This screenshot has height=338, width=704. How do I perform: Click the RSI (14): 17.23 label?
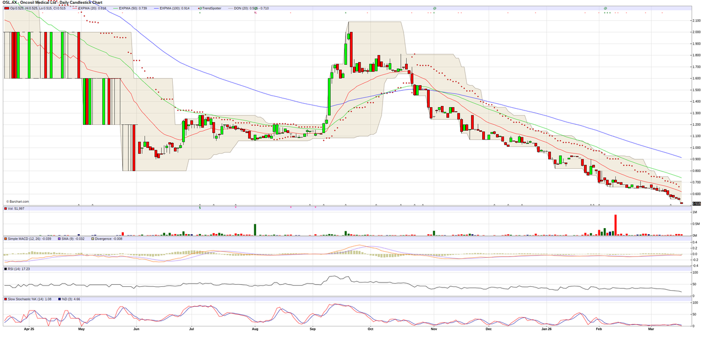click(19, 269)
